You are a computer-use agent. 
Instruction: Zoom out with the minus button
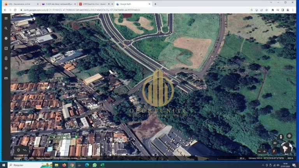[x=259, y=151]
